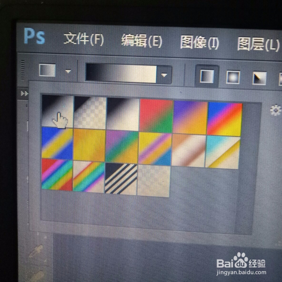Click the Photoshop Ps logo icon
The width and height of the screenshot is (282, 282).
(34, 36)
